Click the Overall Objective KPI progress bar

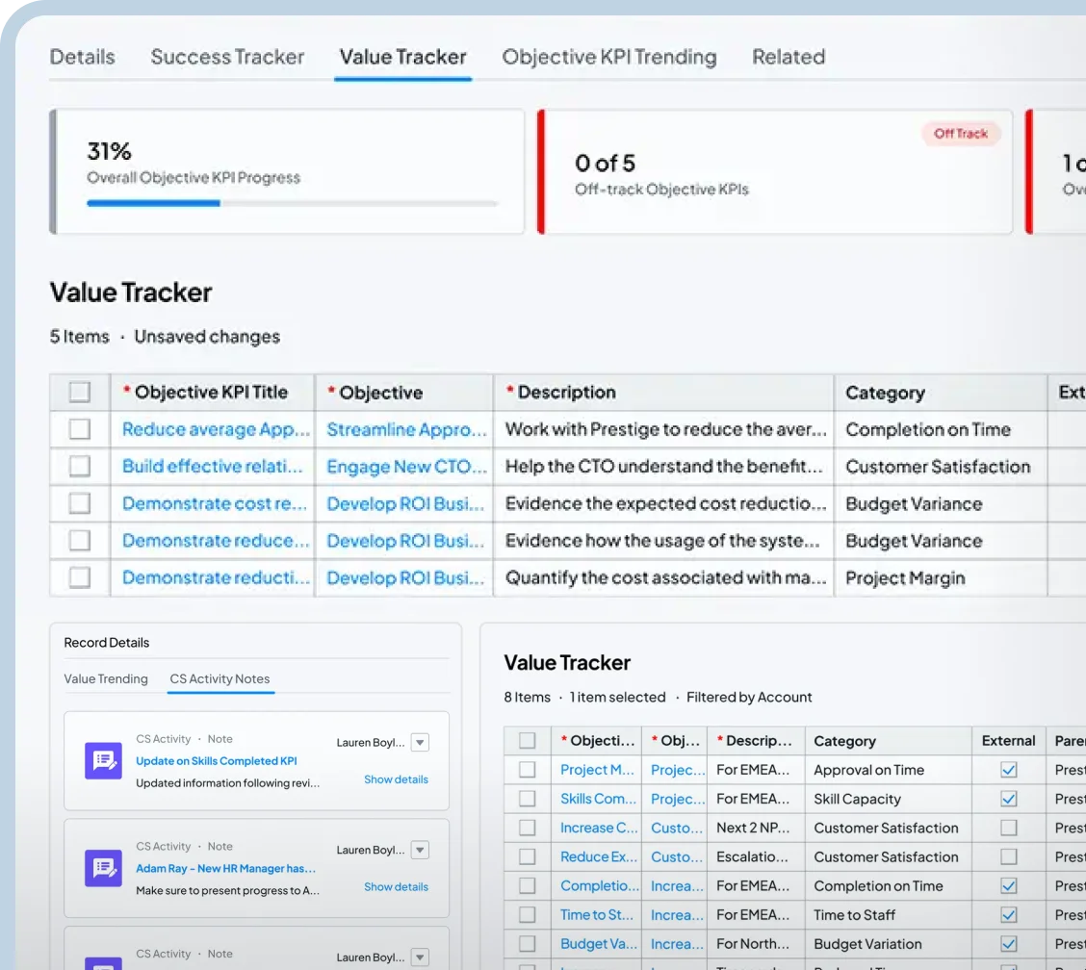pyautogui.click(x=292, y=203)
